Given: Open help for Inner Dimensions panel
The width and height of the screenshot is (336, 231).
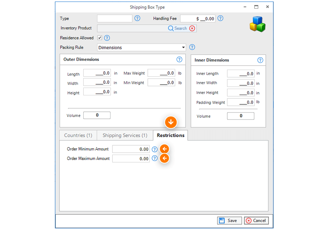Looking at the screenshot, I should [x=260, y=60].
